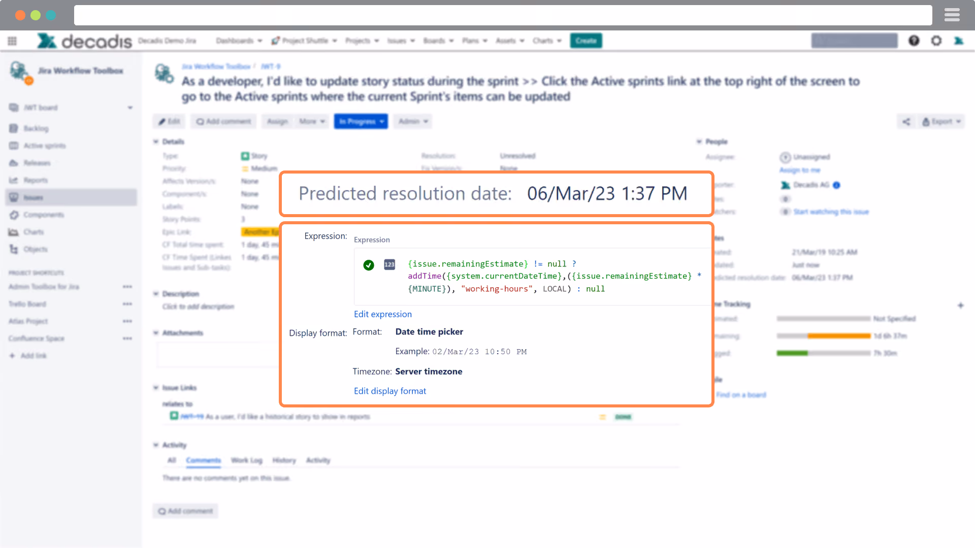Image resolution: width=975 pixels, height=548 pixels.
Task: Click the share issue icon
Action: pos(906,121)
